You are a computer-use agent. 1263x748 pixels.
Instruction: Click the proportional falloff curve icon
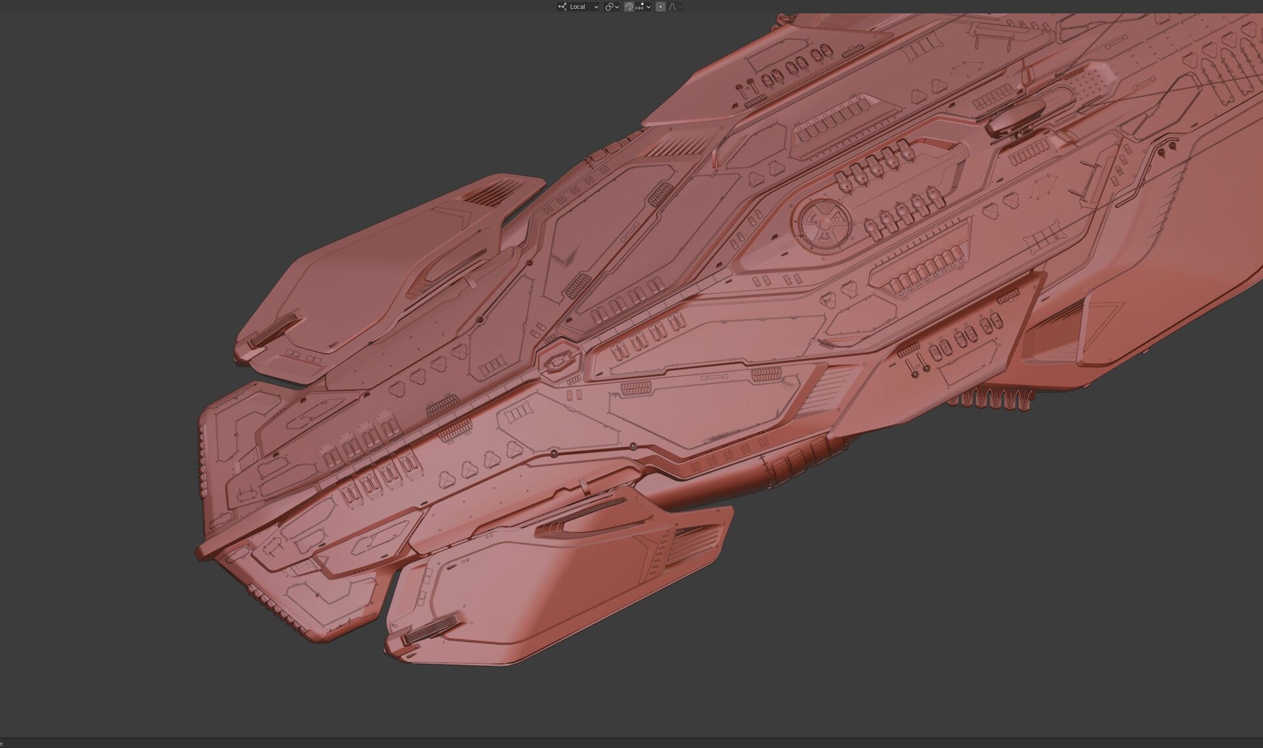[x=672, y=7]
